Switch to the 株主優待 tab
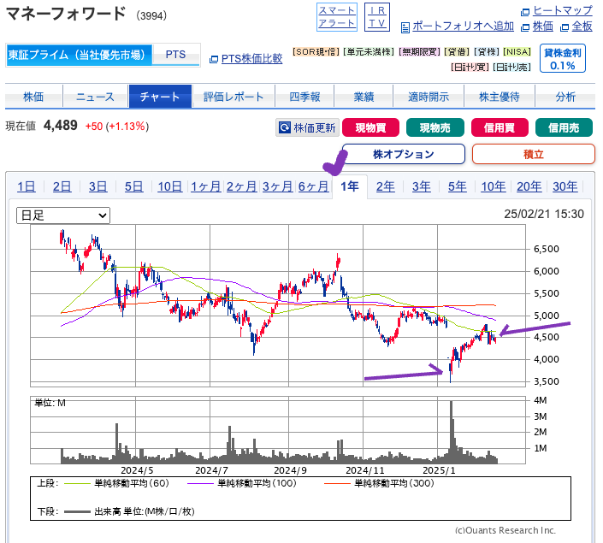The width and height of the screenshot is (603, 543). coord(500,97)
